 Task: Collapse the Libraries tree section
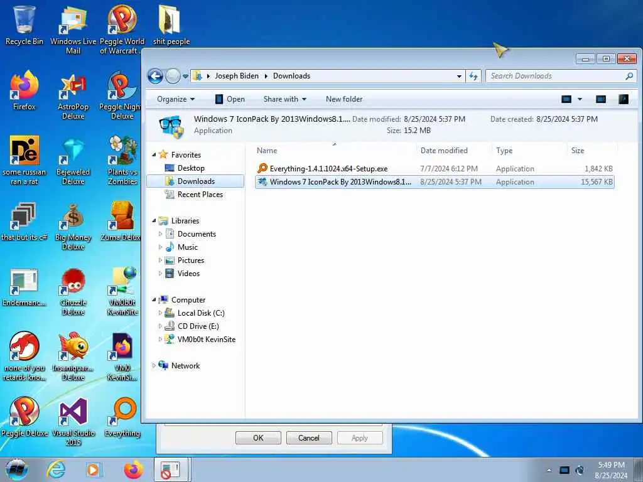point(154,220)
